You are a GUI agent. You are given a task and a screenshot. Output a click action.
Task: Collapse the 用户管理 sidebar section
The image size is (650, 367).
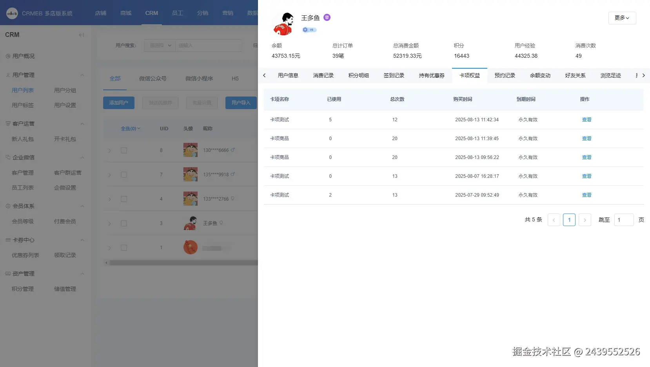[82, 75]
